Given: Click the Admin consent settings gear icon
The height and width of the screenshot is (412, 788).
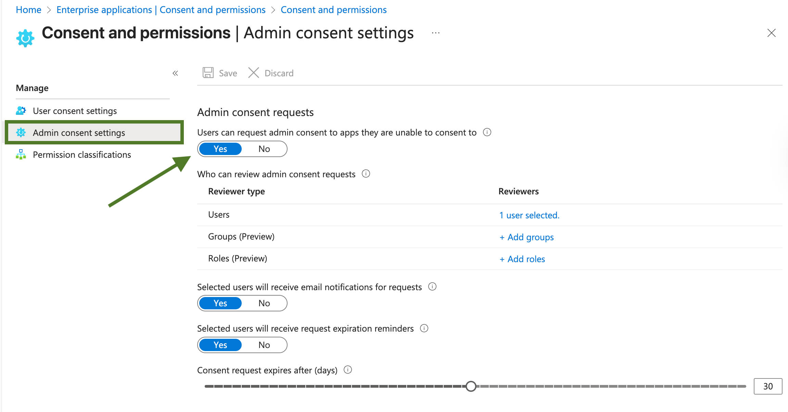Looking at the screenshot, I should tap(21, 133).
